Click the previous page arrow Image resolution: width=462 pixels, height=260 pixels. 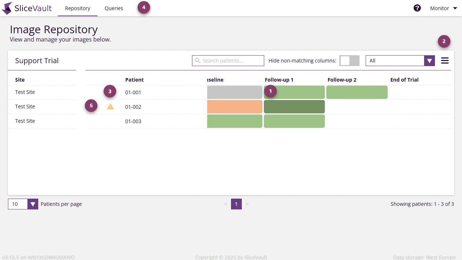(x=226, y=204)
